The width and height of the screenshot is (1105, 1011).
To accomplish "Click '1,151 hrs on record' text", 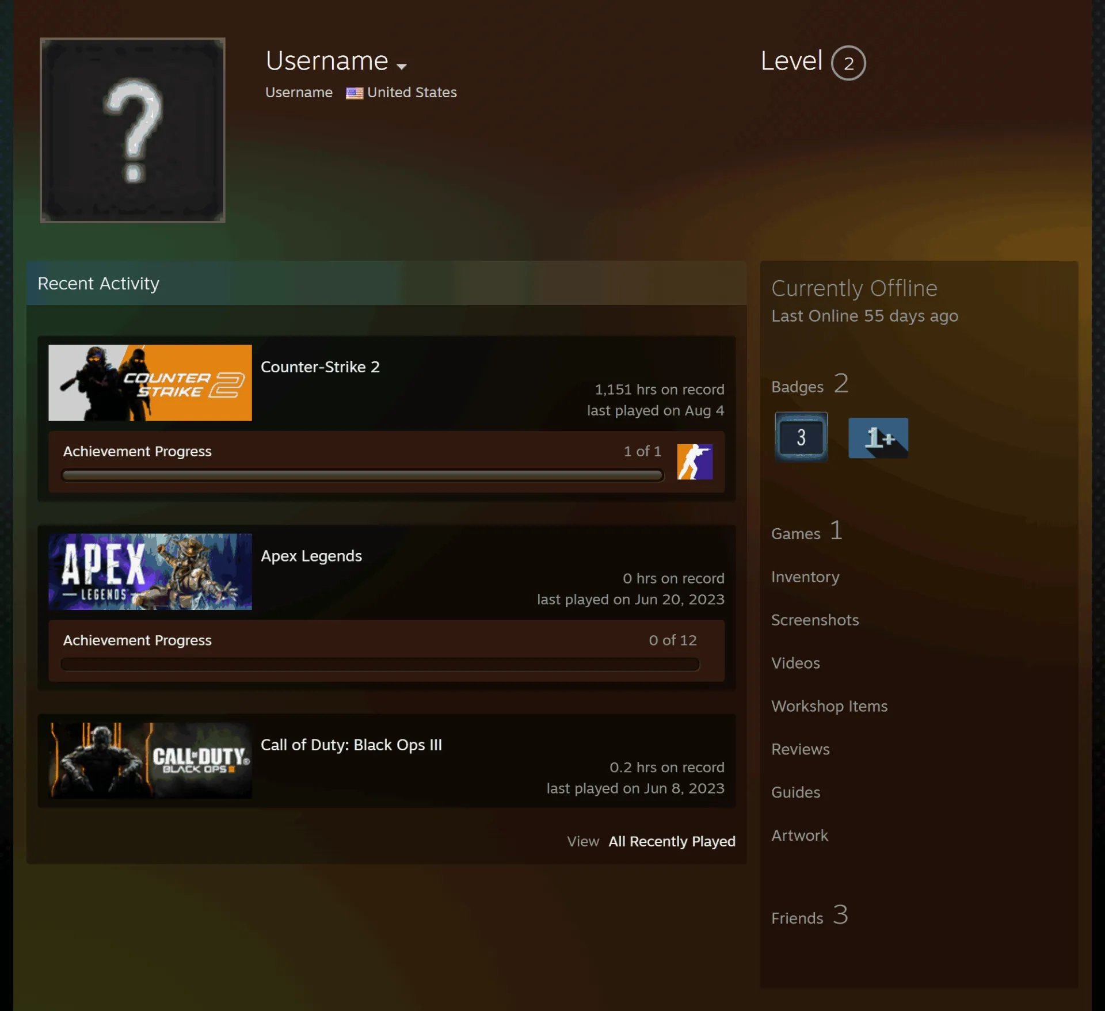I will pos(660,390).
